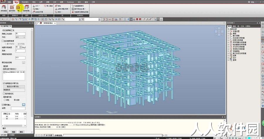
Task: Click the message window horizontal scrollbar
Action: click(x=194, y=135)
